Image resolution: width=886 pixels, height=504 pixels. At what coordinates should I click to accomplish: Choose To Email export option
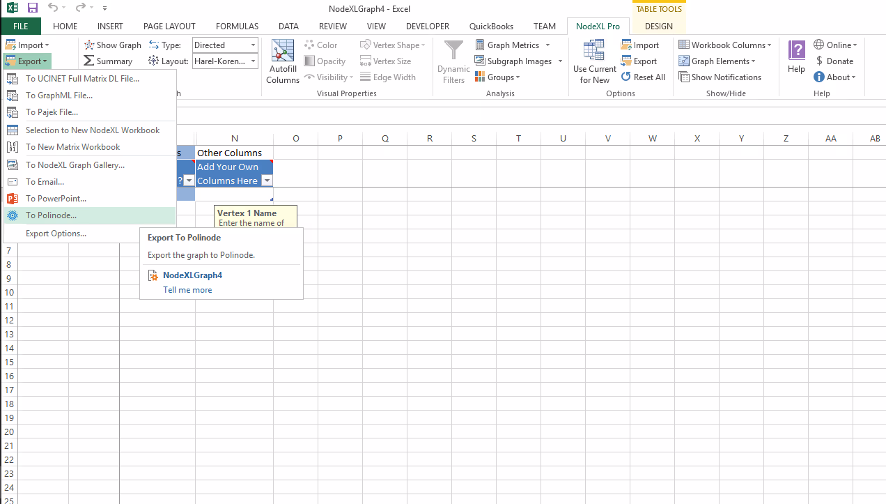[x=90, y=182]
